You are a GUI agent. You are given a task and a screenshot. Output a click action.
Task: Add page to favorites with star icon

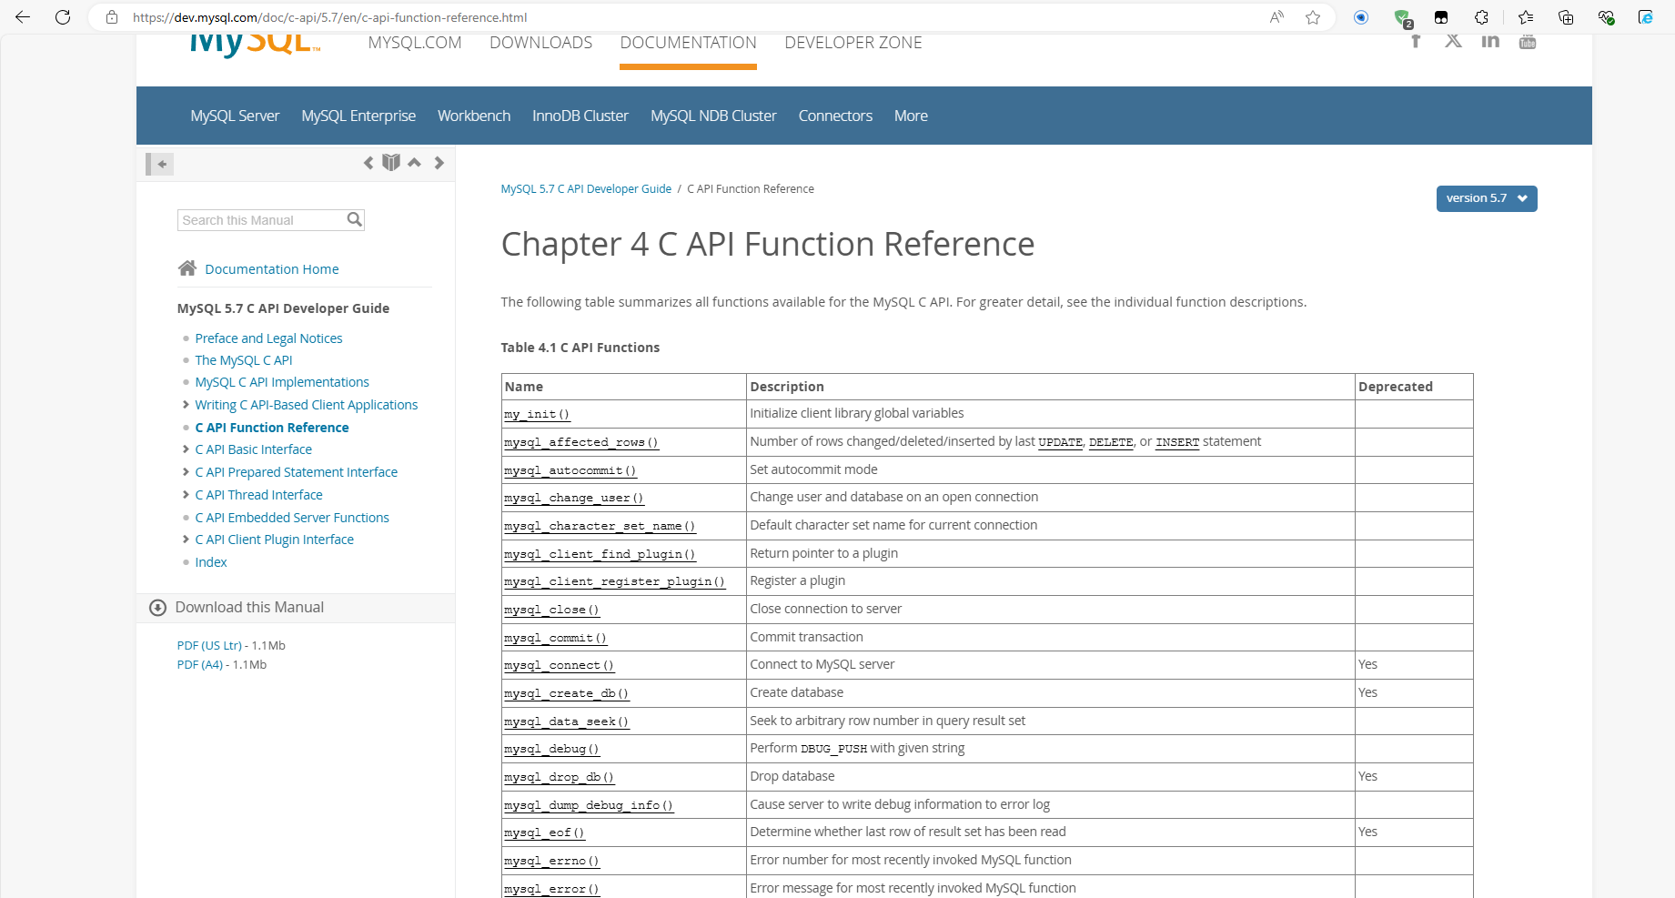point(1313,17)
